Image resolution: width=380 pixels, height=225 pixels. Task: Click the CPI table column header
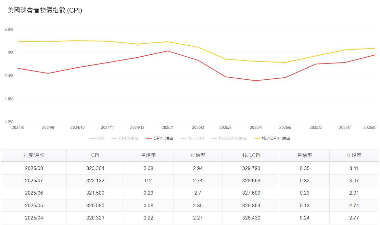point(95,155)
